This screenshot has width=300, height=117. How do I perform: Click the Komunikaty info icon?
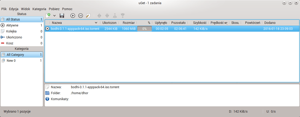[x=47, y=99]
